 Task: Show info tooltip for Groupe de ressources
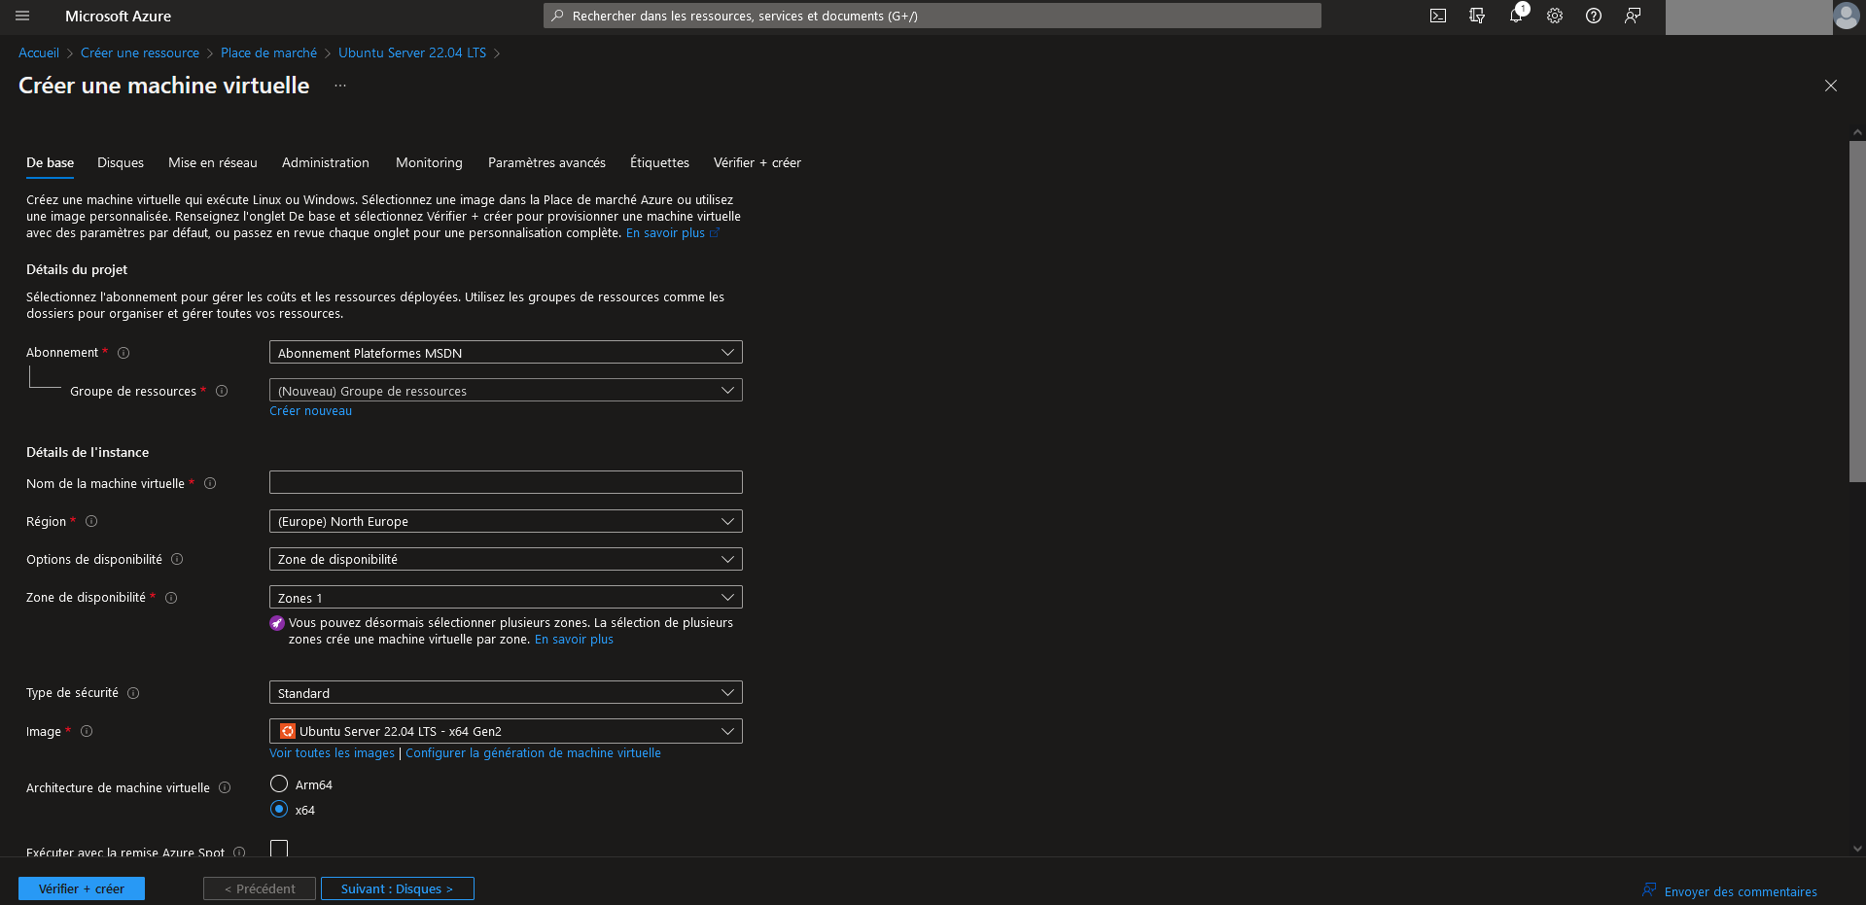point(222,391)
